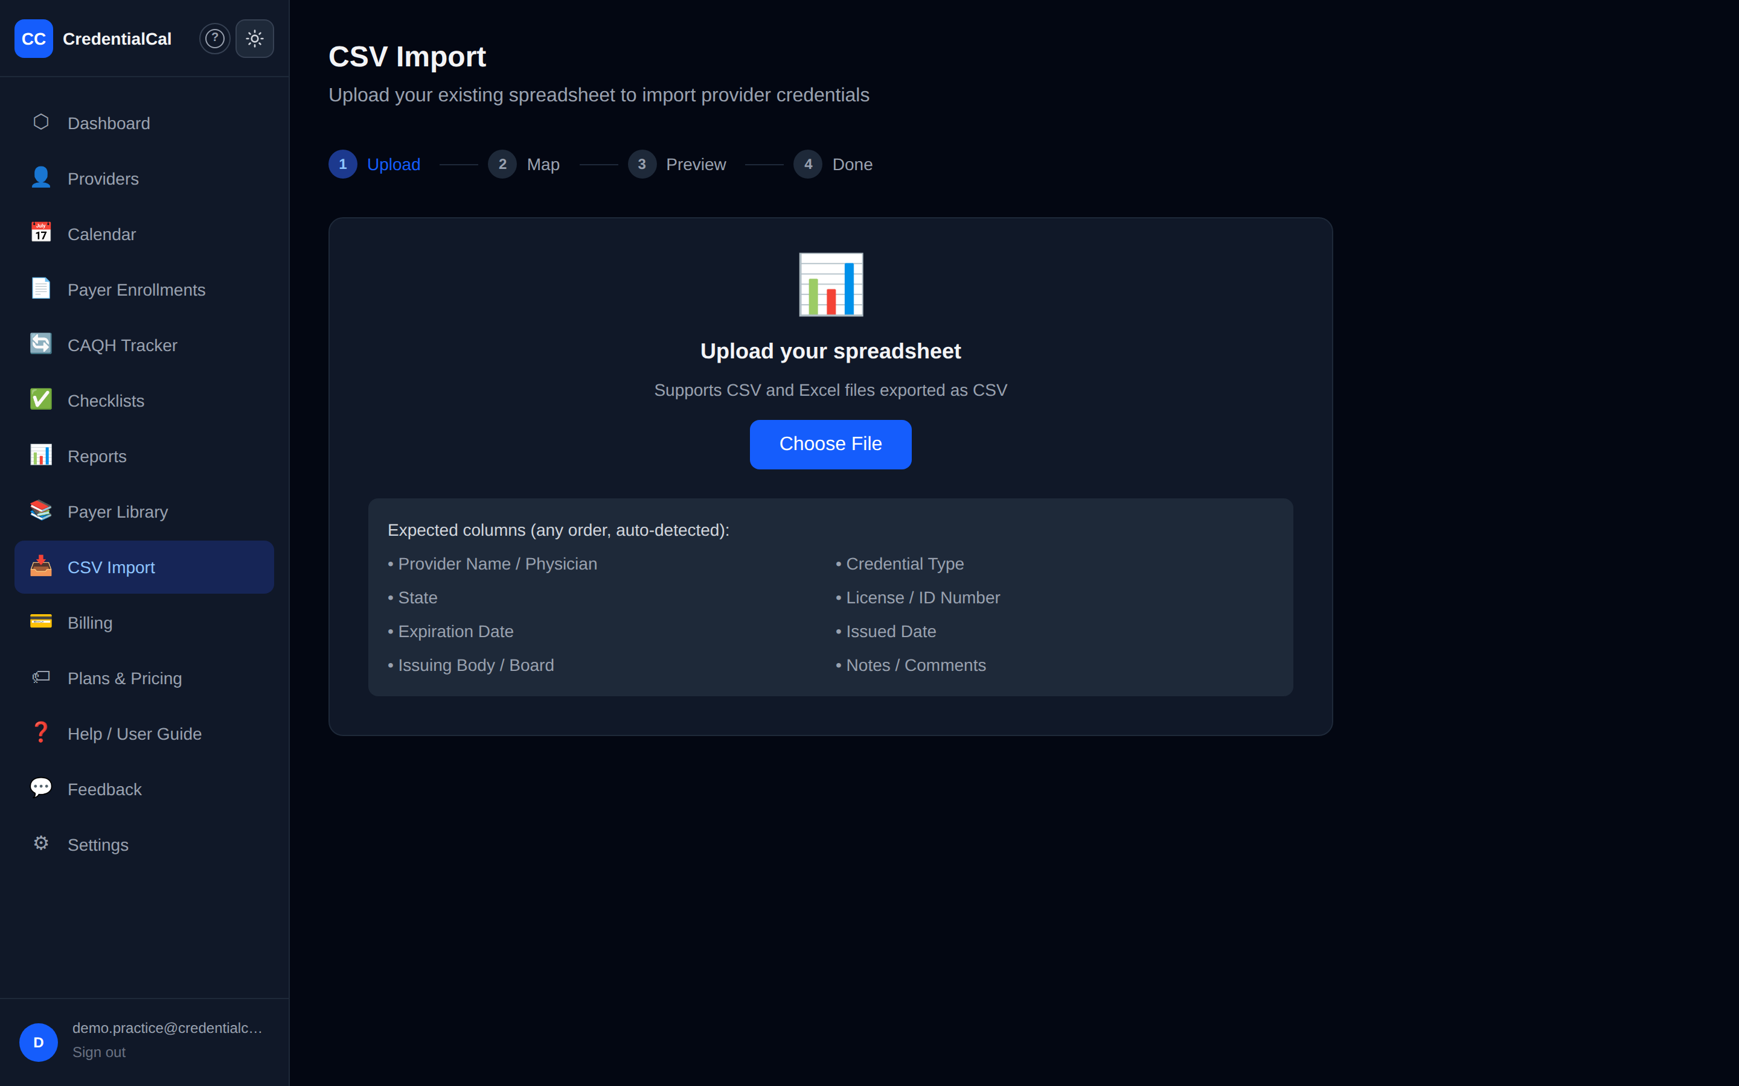Click 'Expiration Date' column text
This screenshot has width=1739, height=1086.
[x=456, y=631]
